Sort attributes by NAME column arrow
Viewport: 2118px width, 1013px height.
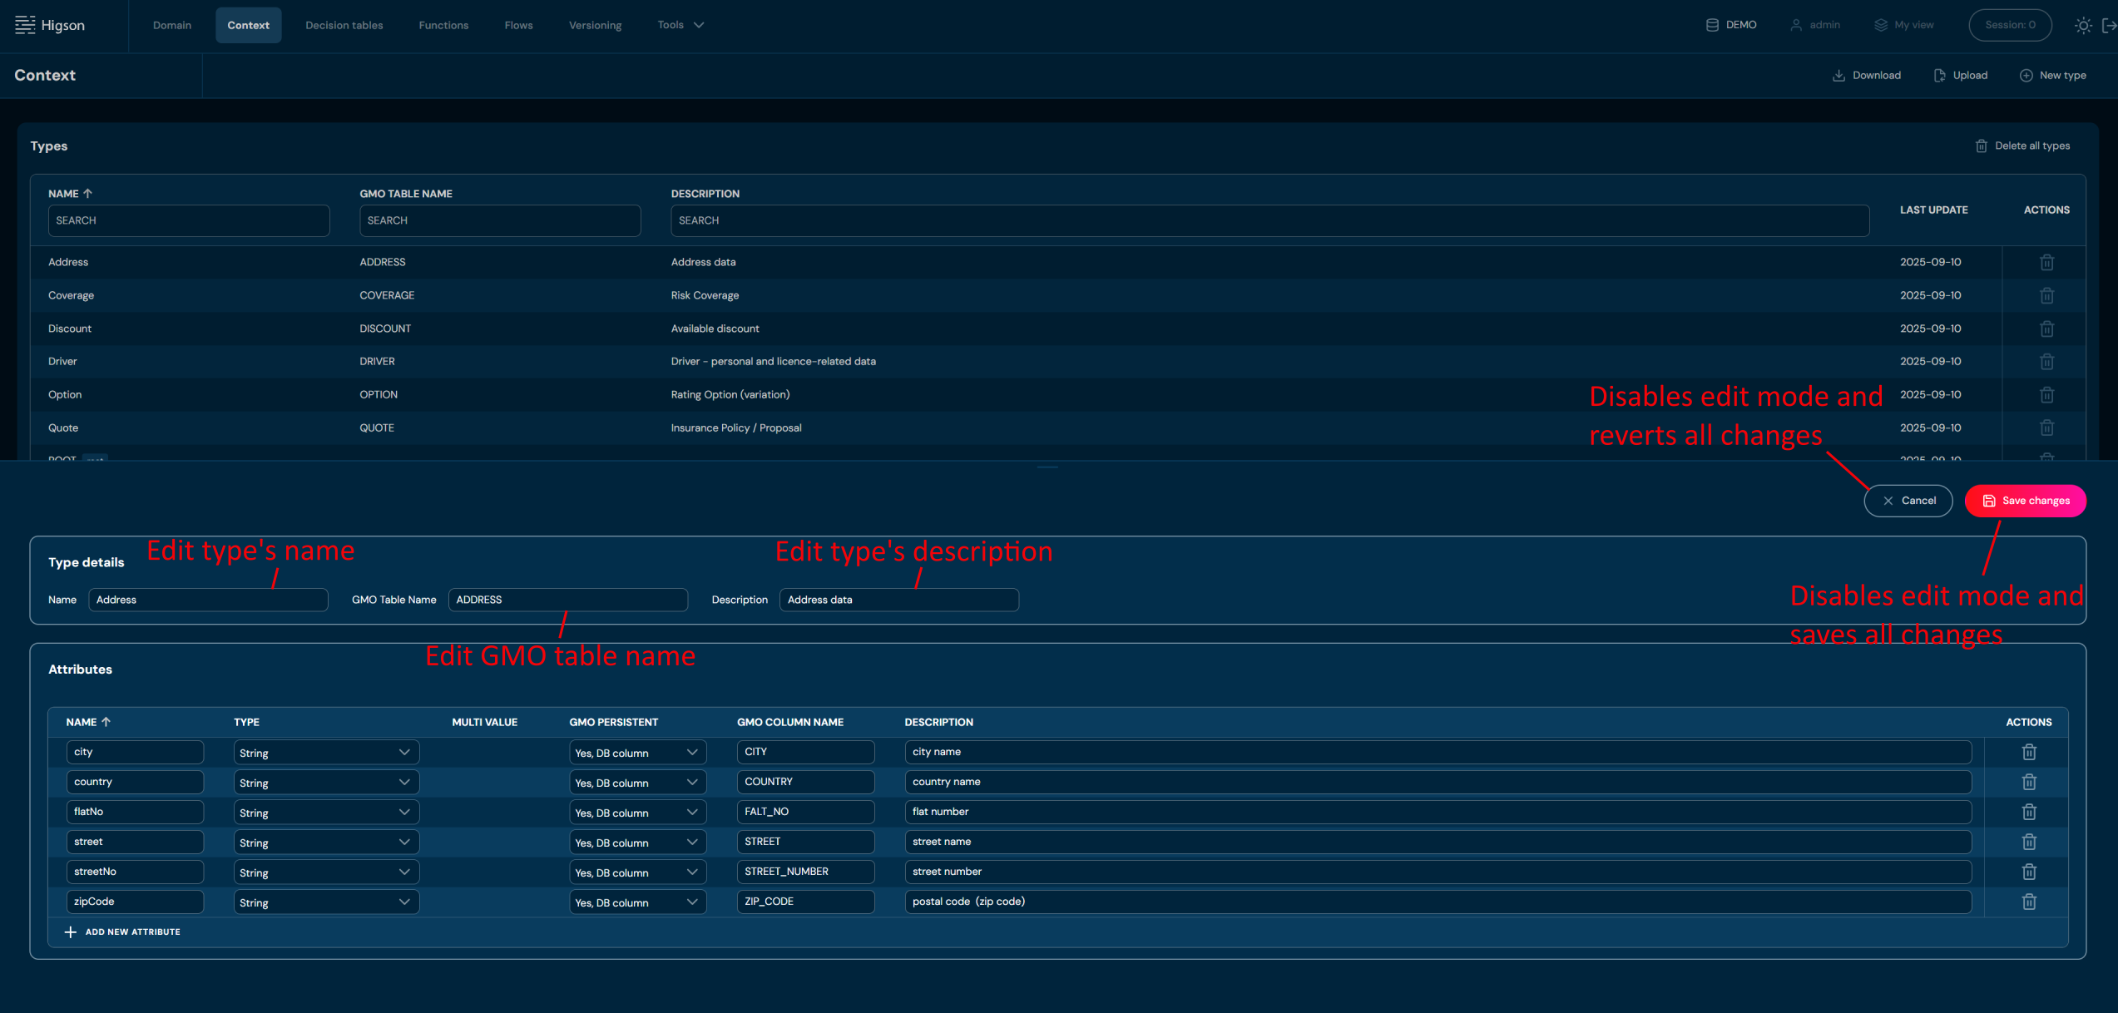(106, 722)
